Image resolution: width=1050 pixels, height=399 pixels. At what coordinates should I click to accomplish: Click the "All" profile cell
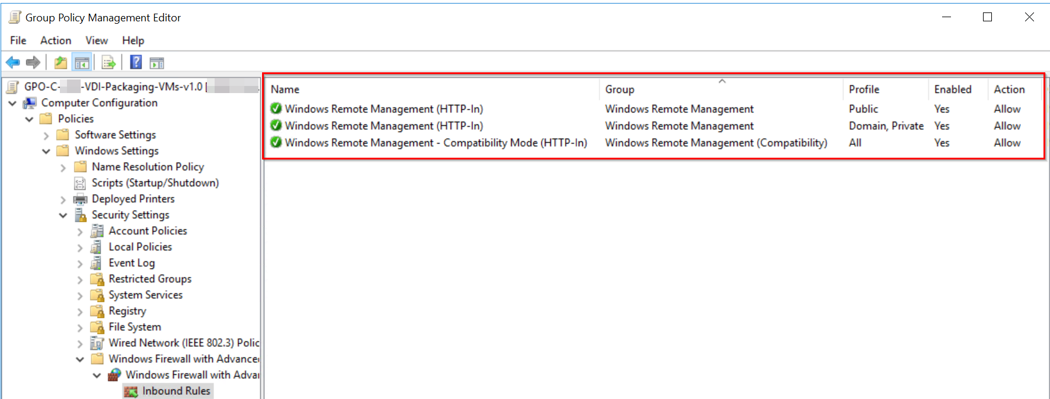click(855, 143)
